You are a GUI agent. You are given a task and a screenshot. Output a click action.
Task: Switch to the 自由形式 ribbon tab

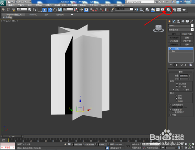[x=33, y=14]
